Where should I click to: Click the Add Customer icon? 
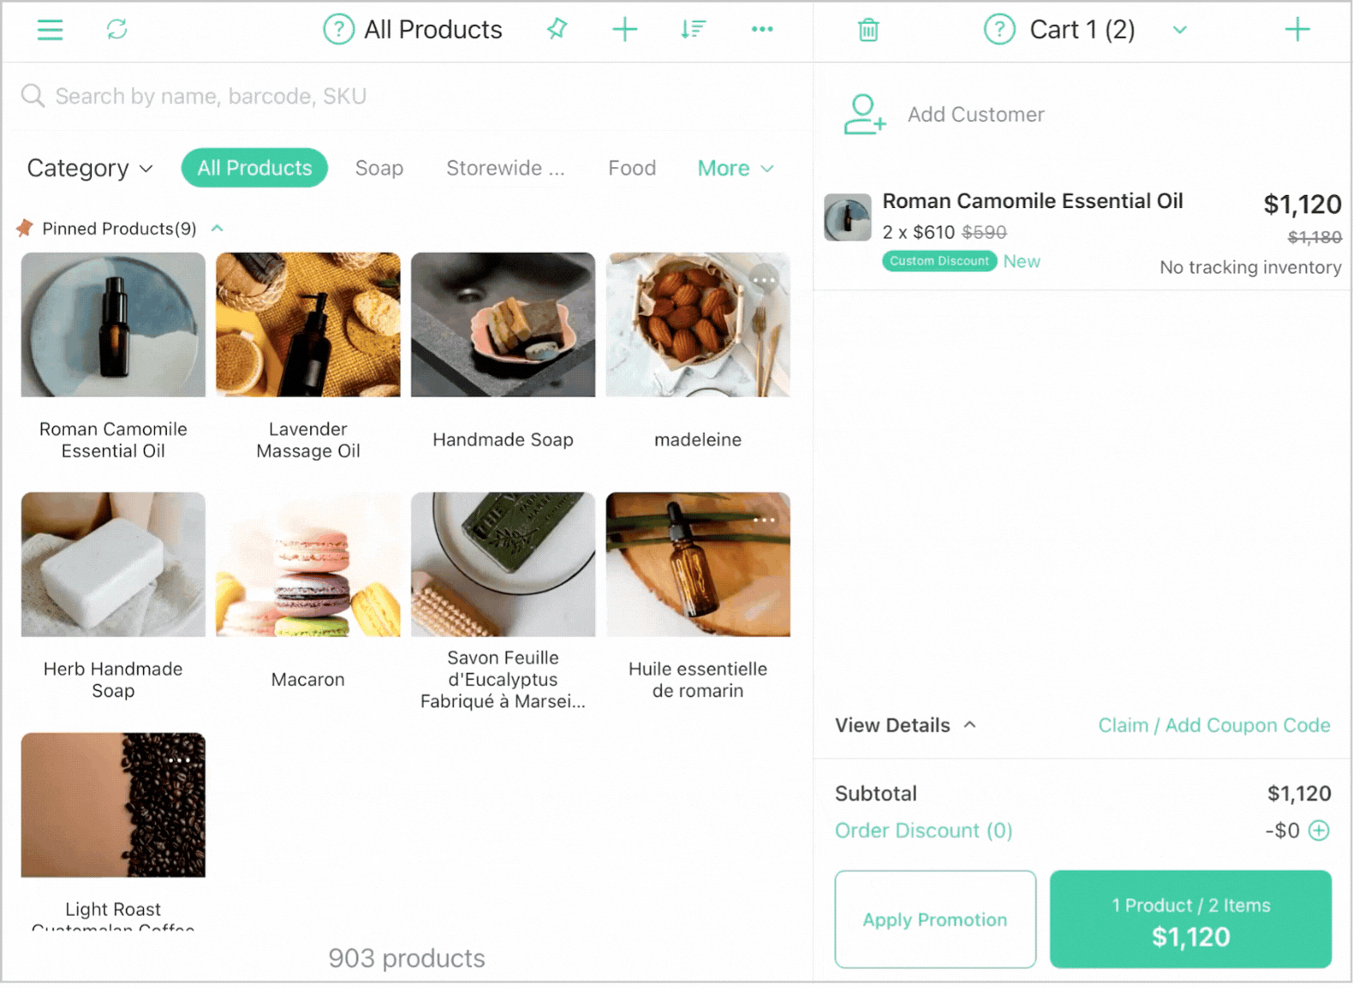[x=864, y=114]
